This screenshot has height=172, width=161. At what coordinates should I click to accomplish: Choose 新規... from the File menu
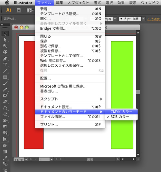tap(70, 9)
